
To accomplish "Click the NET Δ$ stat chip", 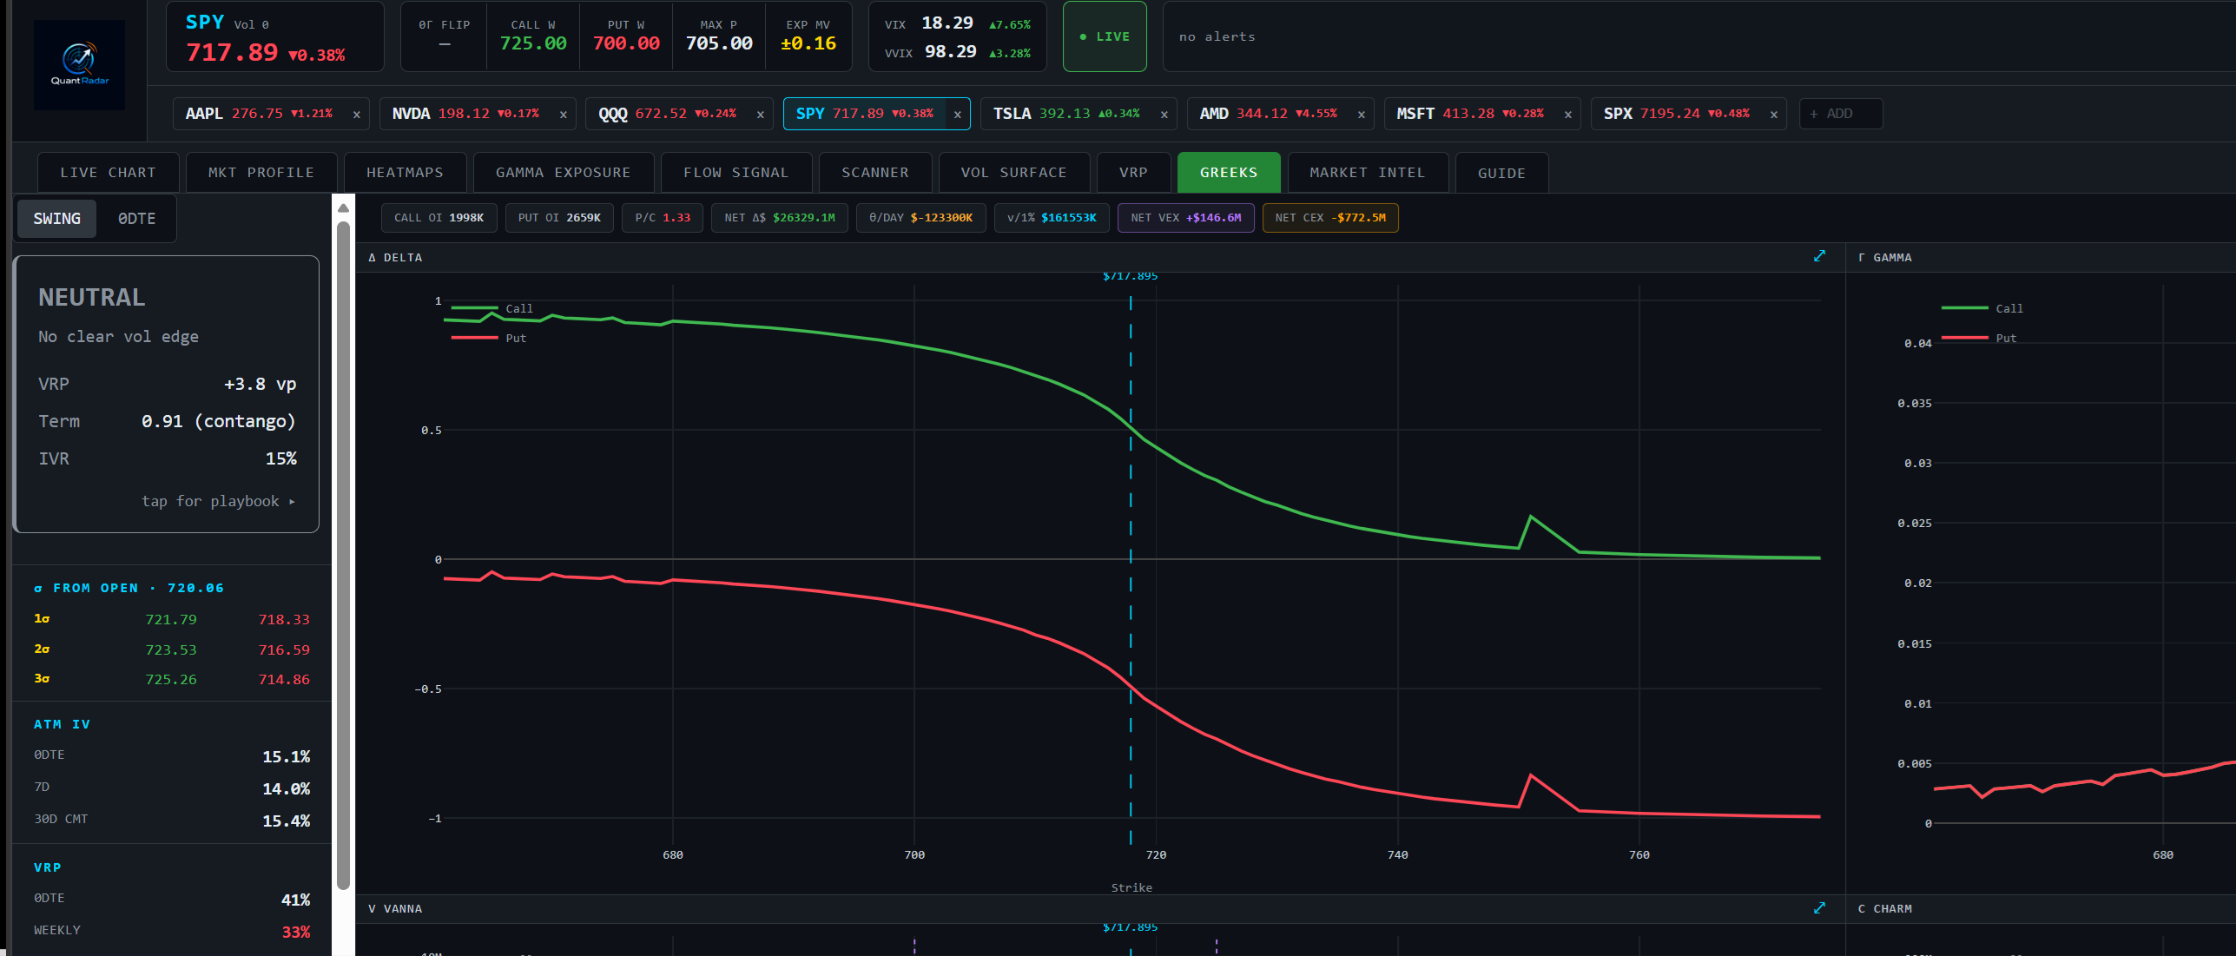I will 780,218.
